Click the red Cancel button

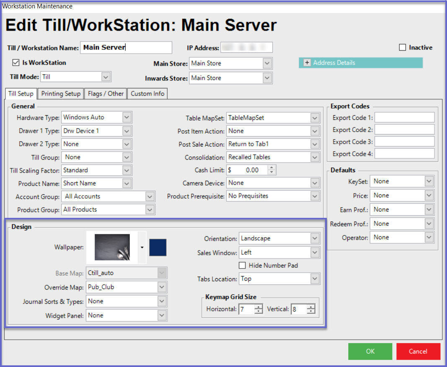418,351
